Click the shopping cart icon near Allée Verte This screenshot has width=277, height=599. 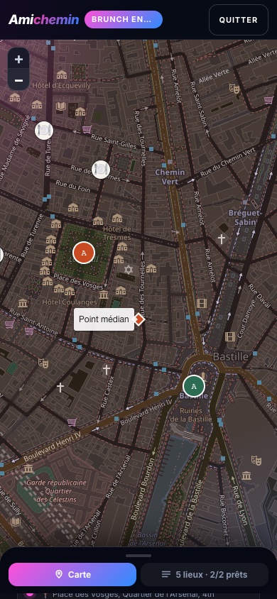tap(268, 100)
